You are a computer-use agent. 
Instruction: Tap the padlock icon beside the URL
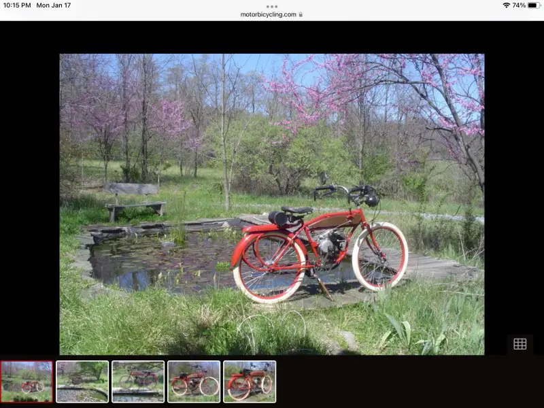click(301, 14)
